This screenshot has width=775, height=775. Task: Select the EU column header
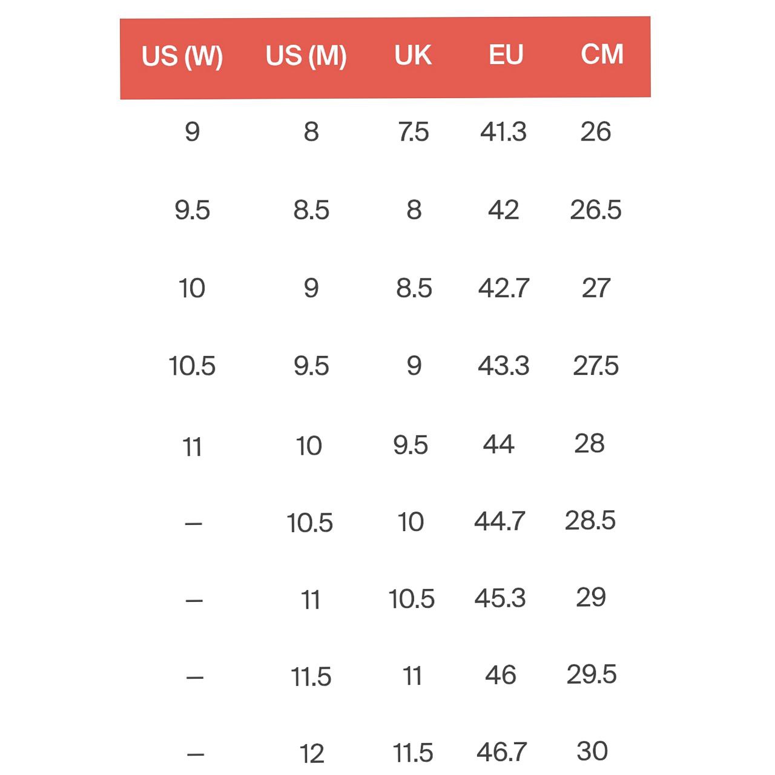click(x=506, y=55)
